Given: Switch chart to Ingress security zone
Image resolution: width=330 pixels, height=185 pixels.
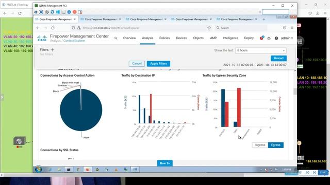Looking at the screenshot, I should (260, 145).
